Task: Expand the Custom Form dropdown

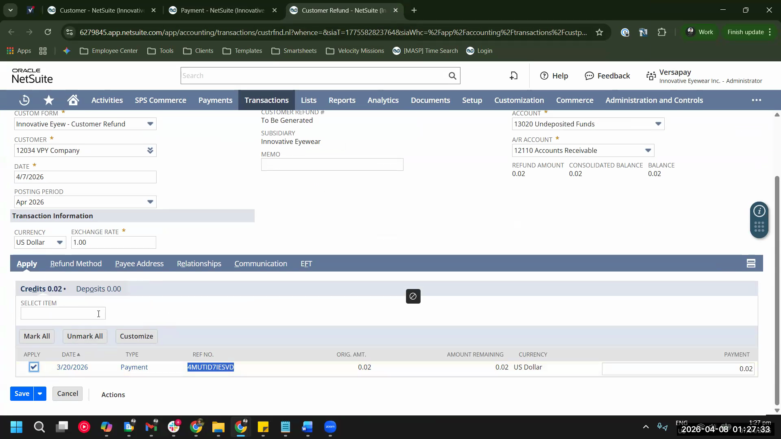Action: pyautogui.click(x=150, y=124)
